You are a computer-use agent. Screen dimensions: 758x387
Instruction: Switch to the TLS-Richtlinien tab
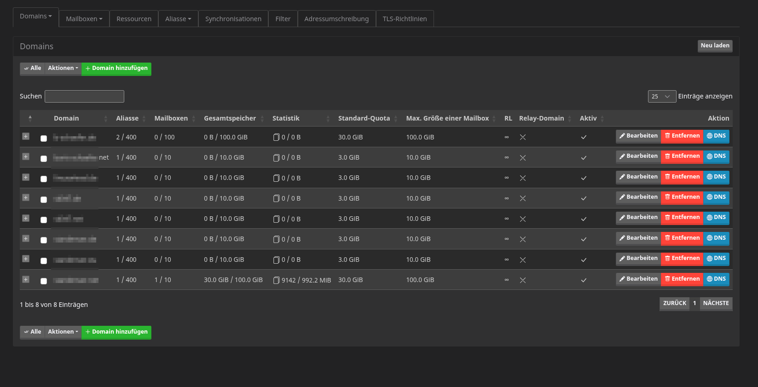(405, 19)
